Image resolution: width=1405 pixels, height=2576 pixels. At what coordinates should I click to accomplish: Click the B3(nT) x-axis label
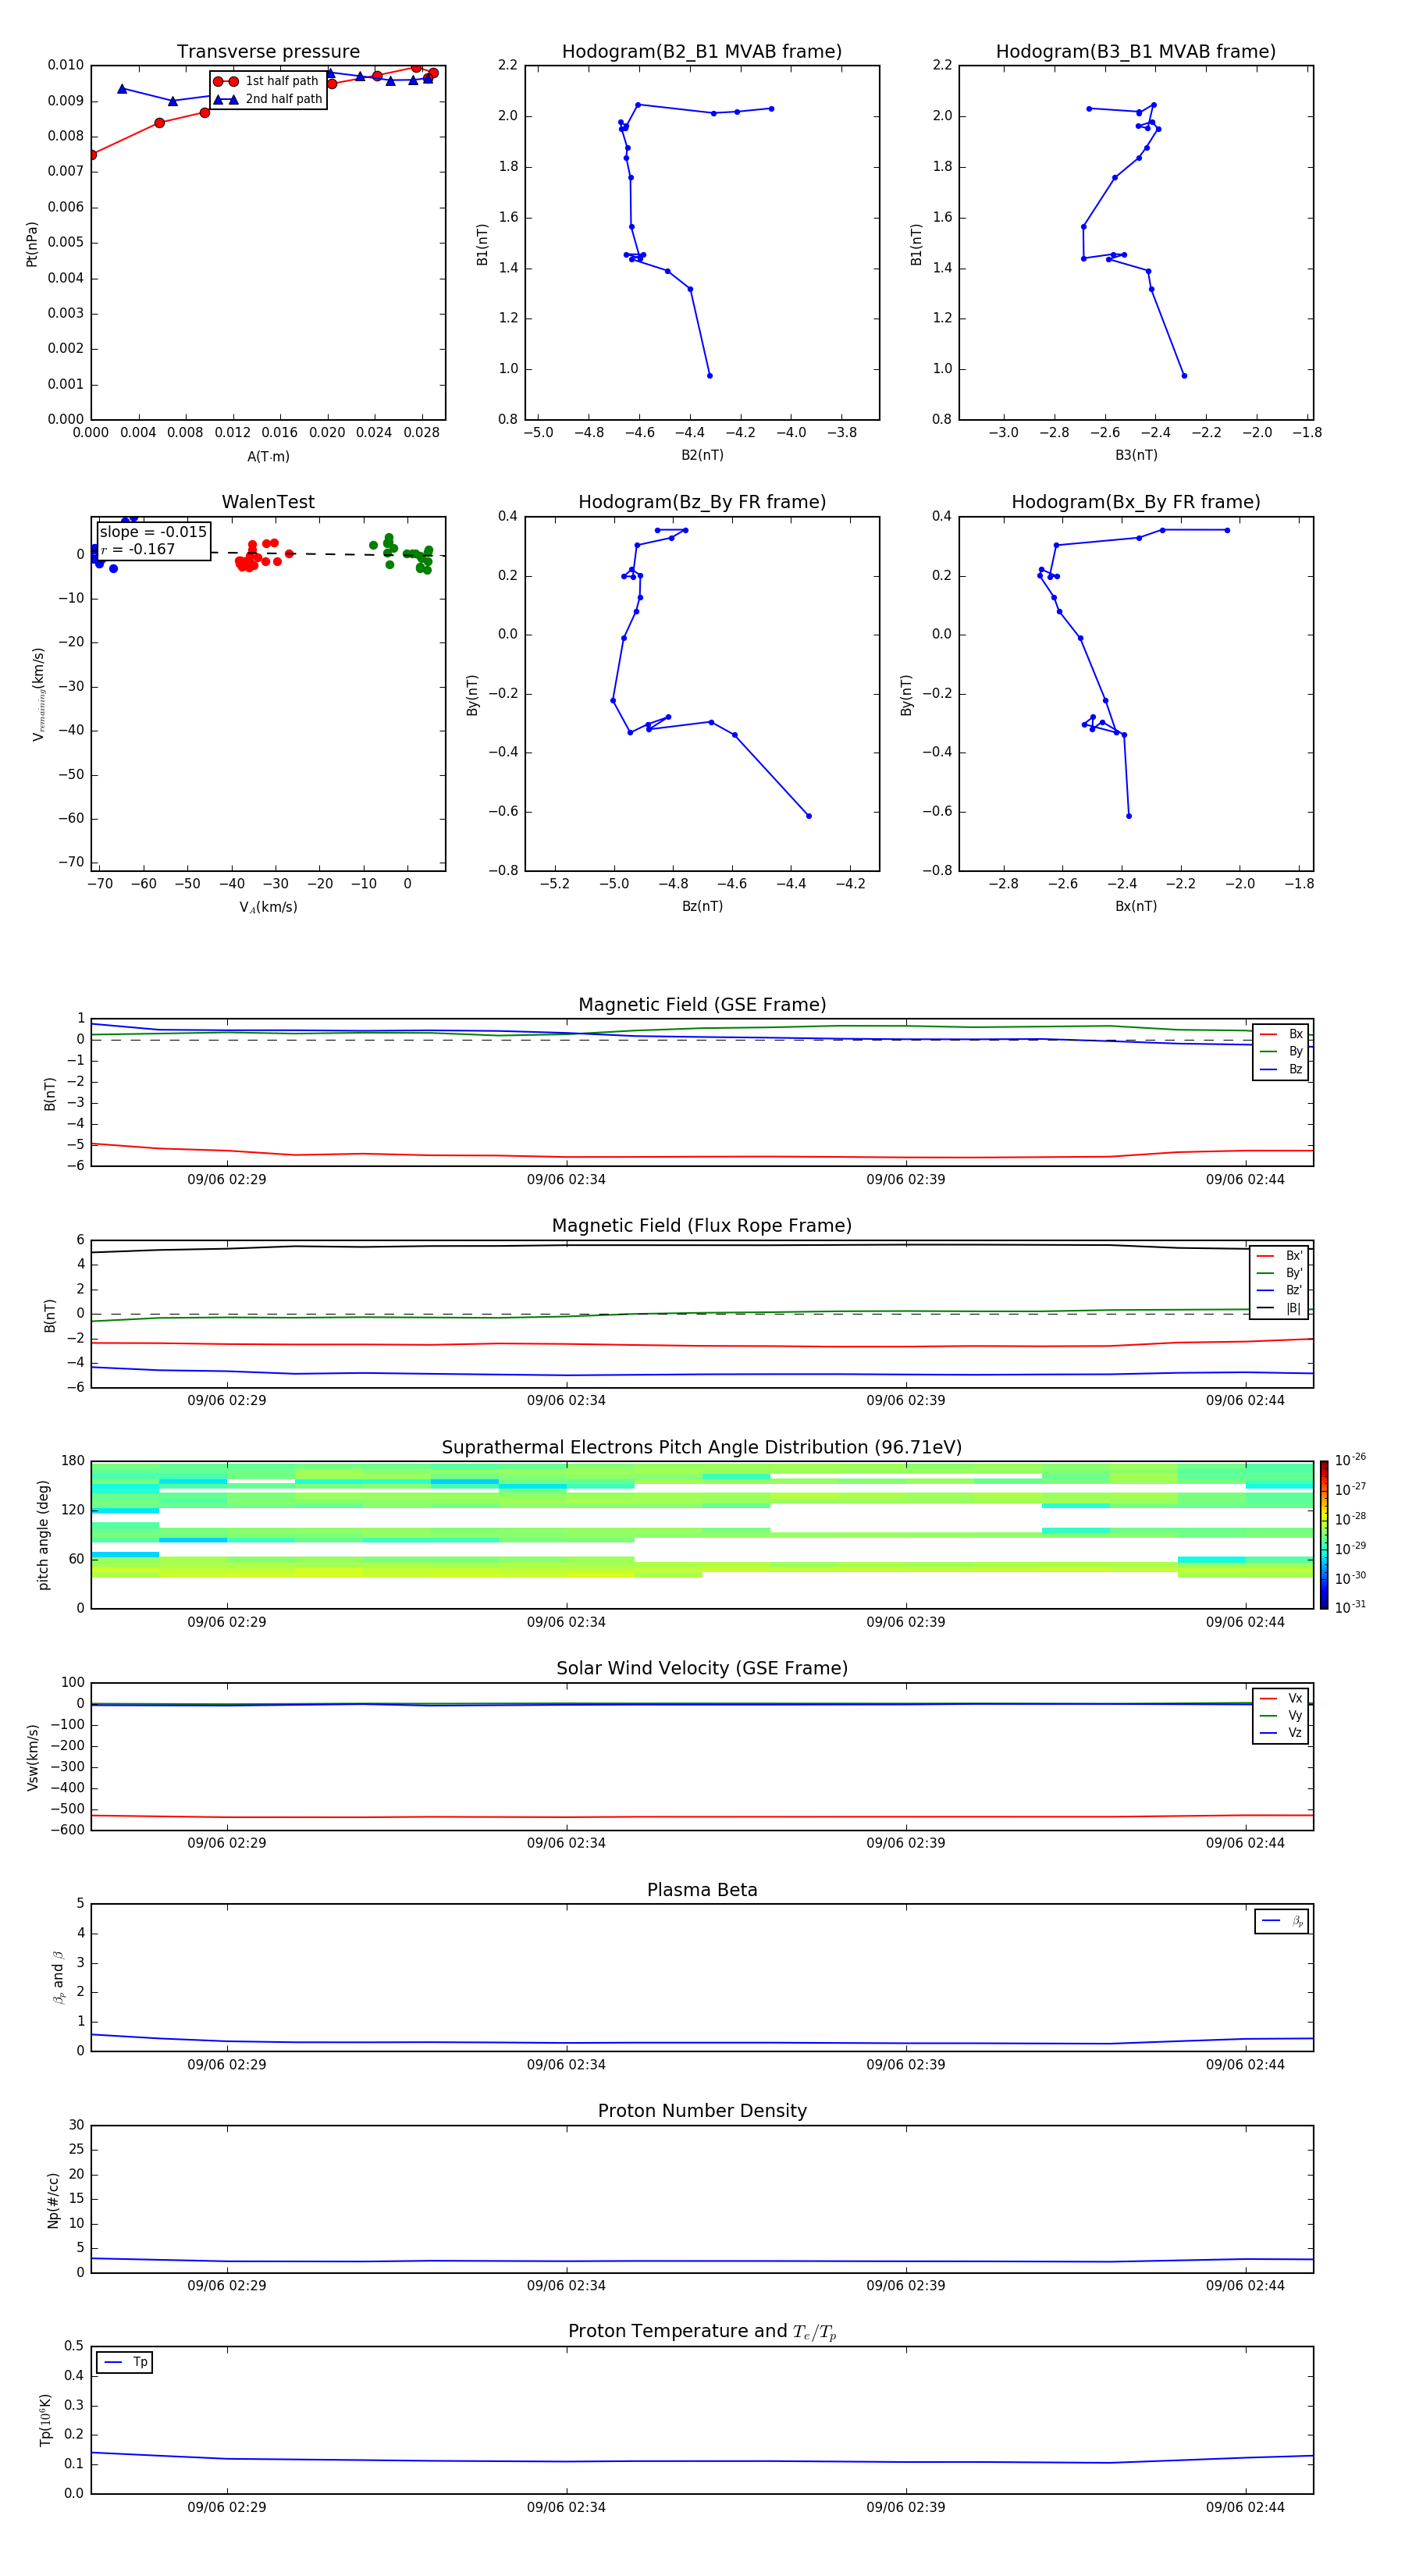click(1136, 455)
